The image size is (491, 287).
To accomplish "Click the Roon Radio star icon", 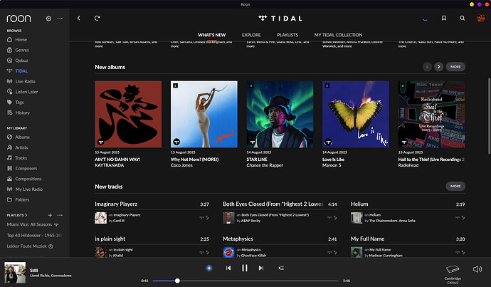I will [208, 268].
